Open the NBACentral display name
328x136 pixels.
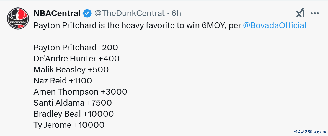click(x=57, y=13)
